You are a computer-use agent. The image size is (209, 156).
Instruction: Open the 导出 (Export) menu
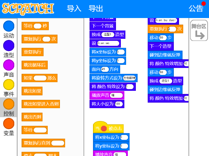click(x=96, y=9)
